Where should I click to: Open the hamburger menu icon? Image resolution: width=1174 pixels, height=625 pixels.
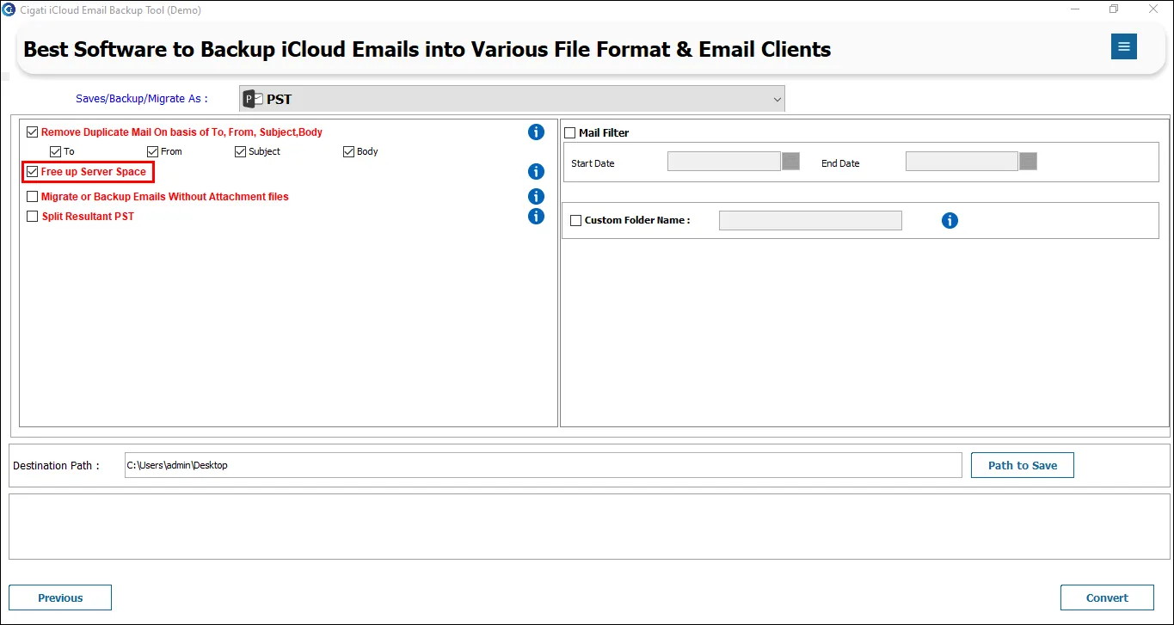click(1123, 46)
